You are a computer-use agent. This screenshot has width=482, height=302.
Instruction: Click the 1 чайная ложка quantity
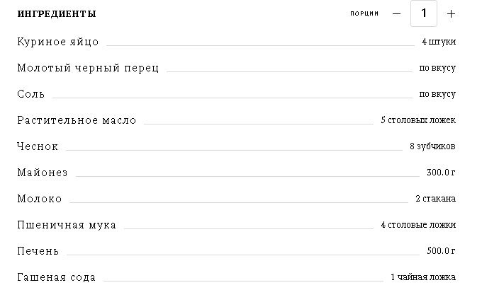coord(423,277)
